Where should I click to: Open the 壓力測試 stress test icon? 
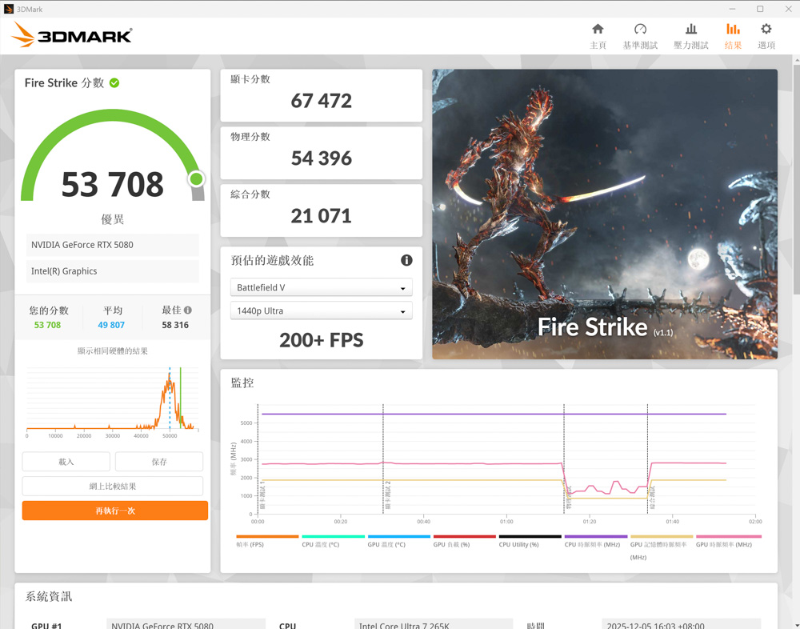coord(690,30)
